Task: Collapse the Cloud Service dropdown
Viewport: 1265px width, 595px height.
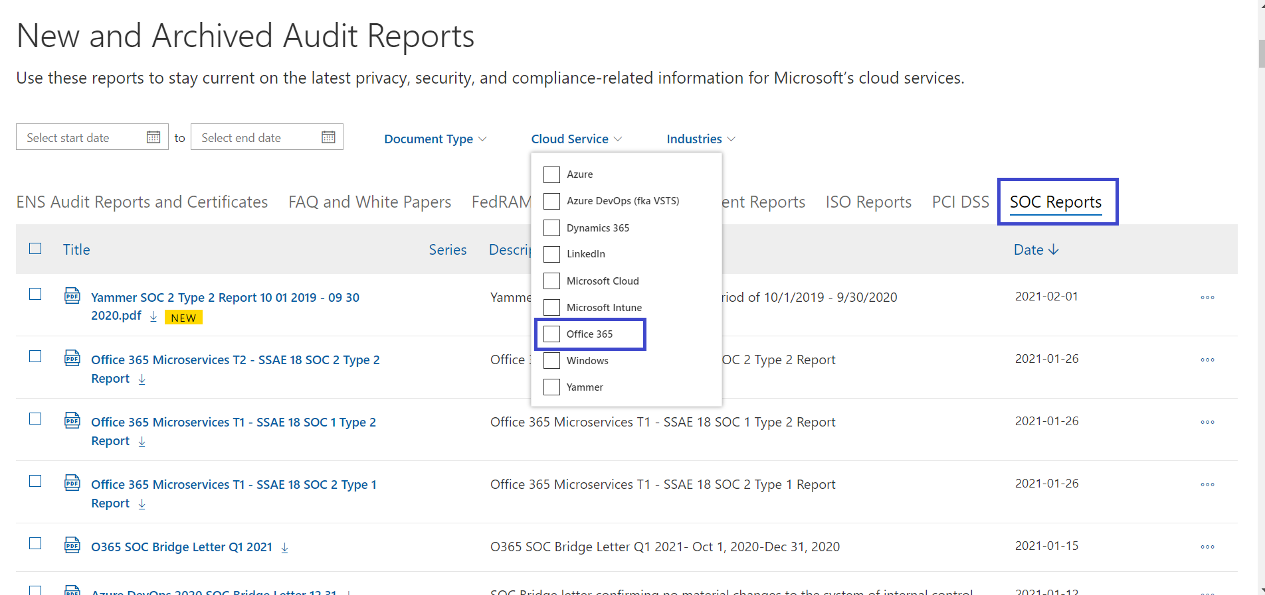Action: click(576, 139)
